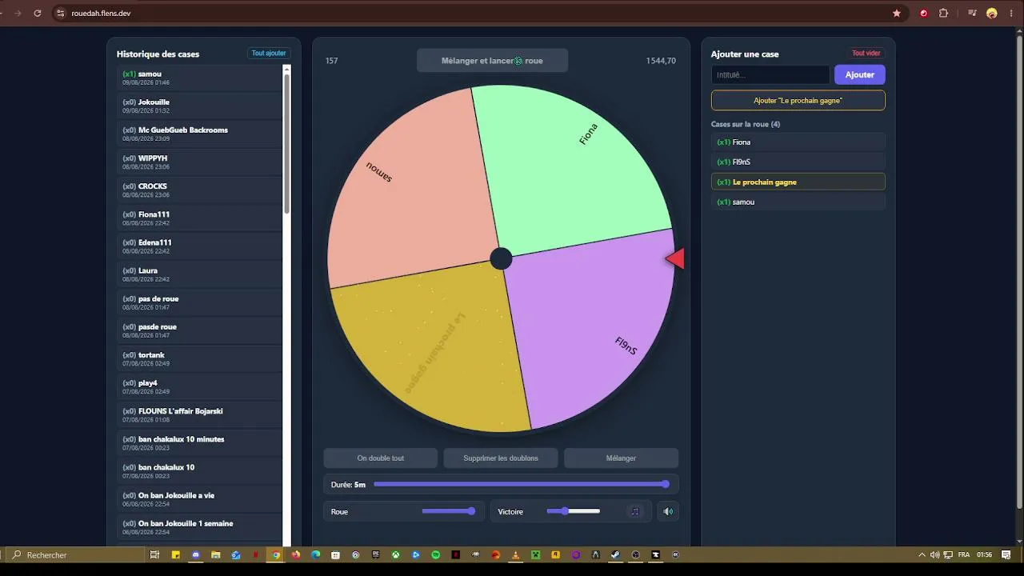Open Steam from the taskbar
Image resolution: width=1024 pixels, height=576 pixels.
pos(616,554)
